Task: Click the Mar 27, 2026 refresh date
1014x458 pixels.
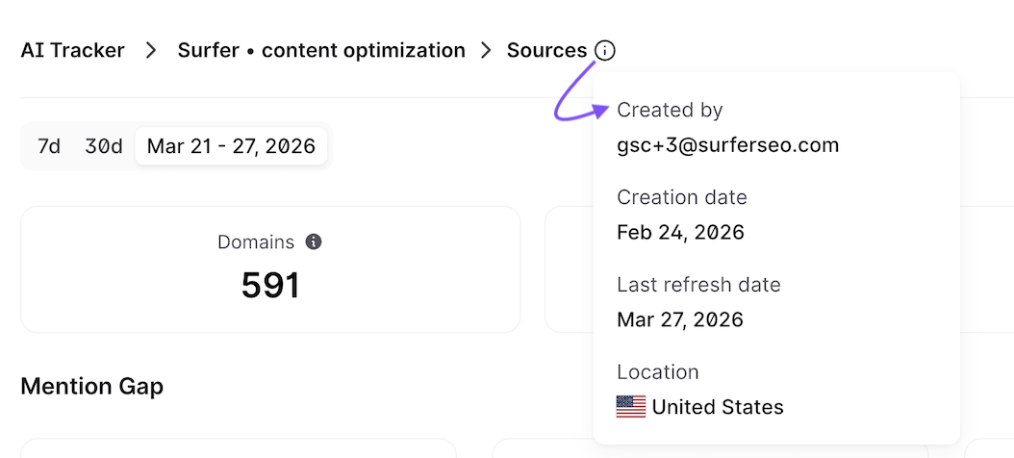Action: [x=680, y=319]
